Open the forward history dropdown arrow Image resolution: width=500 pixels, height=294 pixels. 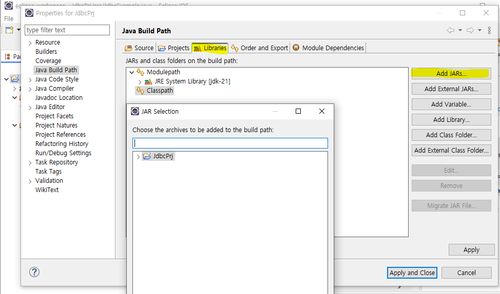479,30
